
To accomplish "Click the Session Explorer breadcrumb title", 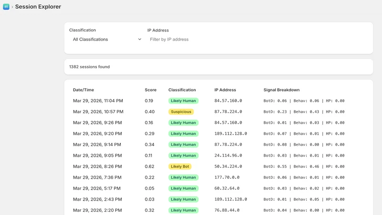I will pyautogui.click(x=38, y=7).
